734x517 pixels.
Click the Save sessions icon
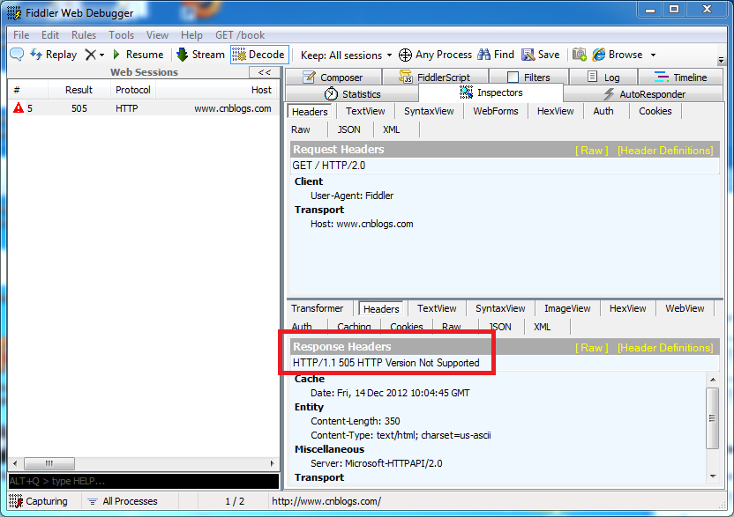(540, 55)
